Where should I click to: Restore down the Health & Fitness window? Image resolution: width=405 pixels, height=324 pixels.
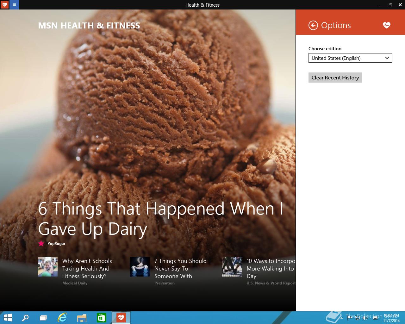click(x=390, y=5)
